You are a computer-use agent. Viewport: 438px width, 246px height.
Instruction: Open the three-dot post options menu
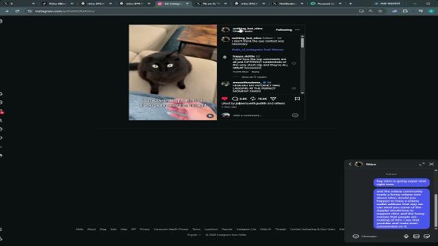point(297,30)
